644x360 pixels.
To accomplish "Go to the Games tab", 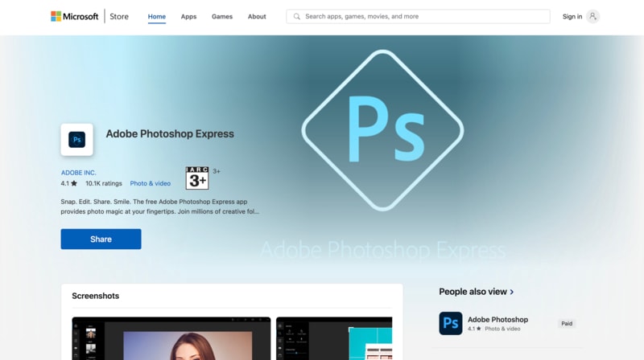I will click(x=222, y=16).
